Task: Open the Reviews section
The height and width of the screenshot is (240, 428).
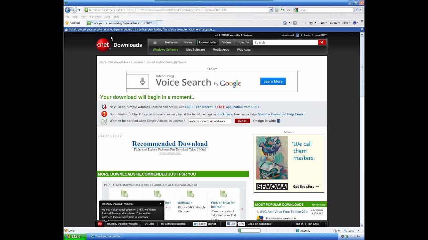Action: (x=171, y=42)
